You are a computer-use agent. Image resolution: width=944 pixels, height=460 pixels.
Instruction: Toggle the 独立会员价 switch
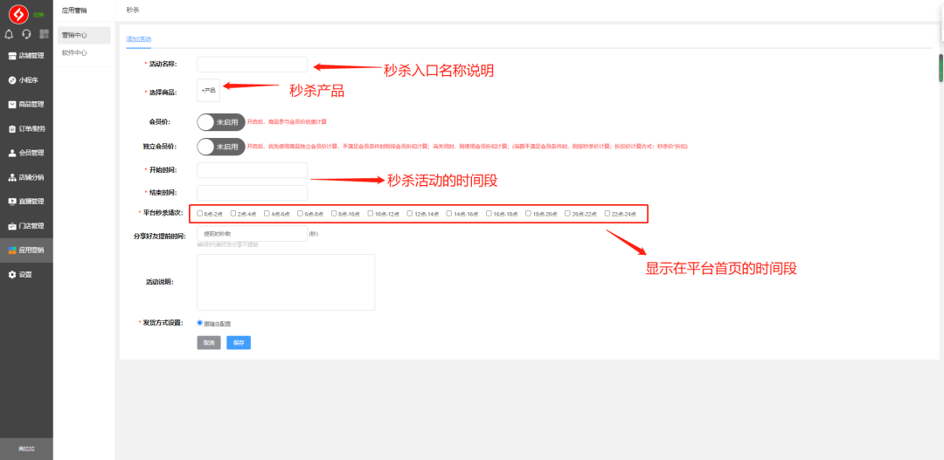[221, 147]
